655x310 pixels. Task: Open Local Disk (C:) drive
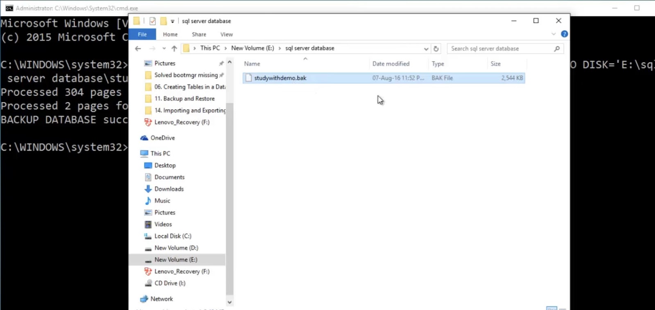point(173,236)
